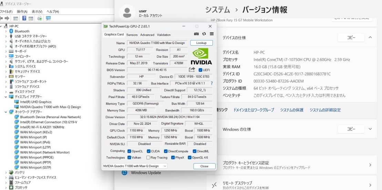The width and height of the screenshot is (382, 190).
Task: Open システムの保護 link
Action: pos(292,110)
